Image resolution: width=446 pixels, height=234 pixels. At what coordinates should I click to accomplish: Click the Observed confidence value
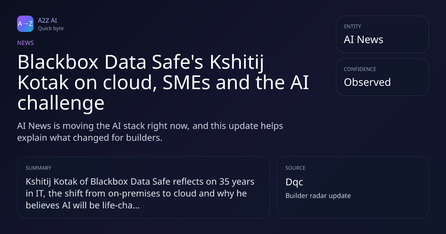[367, 82]
